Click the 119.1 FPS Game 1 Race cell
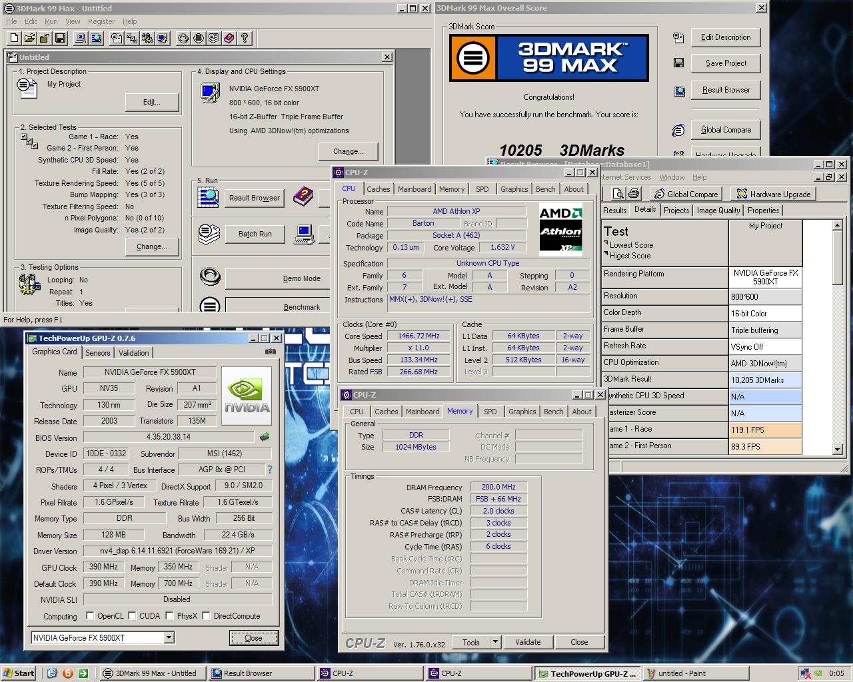 click(765, 430)
